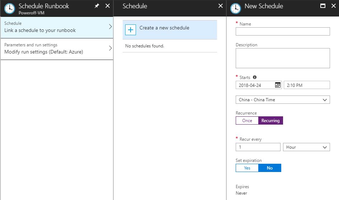
Task: Close the middle Schedule blade
Action: pos(221,6)
